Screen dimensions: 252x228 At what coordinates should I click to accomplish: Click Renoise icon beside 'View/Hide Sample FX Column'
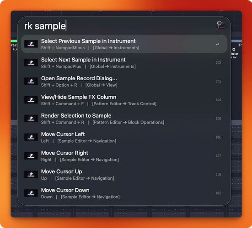tap(31, 100)
